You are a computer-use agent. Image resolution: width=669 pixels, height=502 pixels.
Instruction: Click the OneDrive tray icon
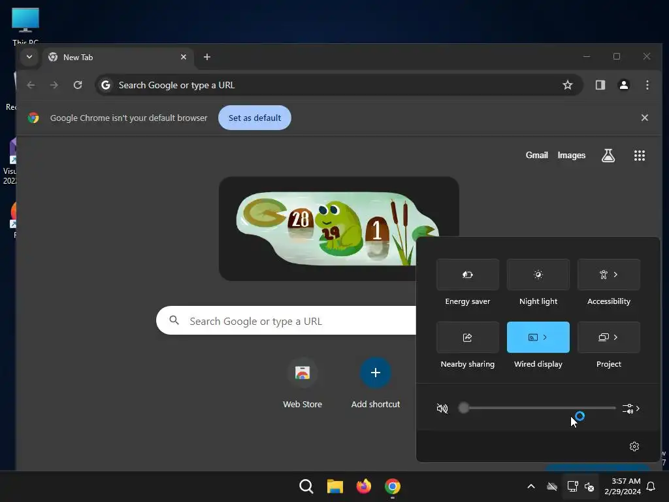coord(552,486)
